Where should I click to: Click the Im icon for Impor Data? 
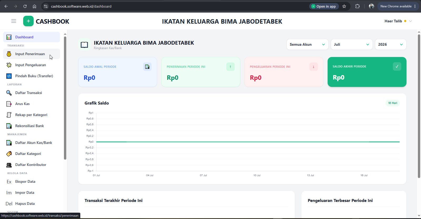coord(9,192)
